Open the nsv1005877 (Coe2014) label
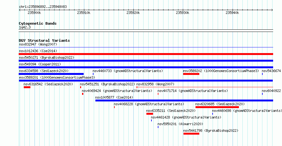The height and width of the screenshot is (146, 282). (x=114, y=97)
